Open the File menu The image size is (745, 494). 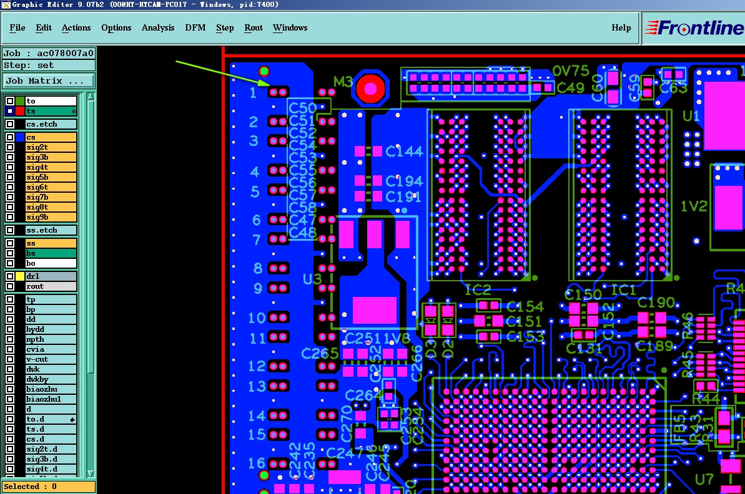(17, 28)
